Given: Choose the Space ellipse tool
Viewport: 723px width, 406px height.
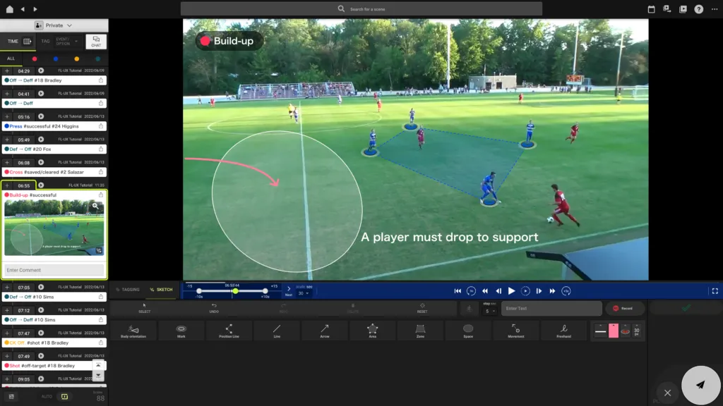Looking at the screenshot, I should click(x=468, y=331).
